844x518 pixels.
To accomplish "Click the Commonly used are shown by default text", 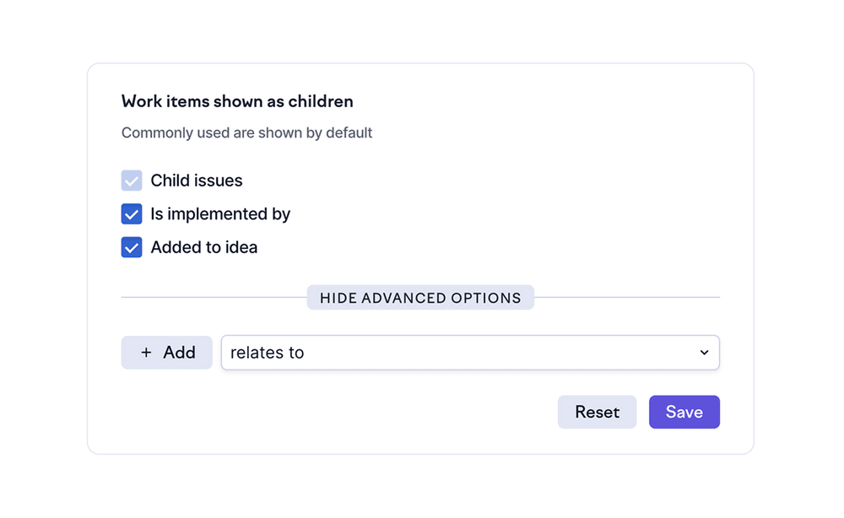I will pos(246,132).
